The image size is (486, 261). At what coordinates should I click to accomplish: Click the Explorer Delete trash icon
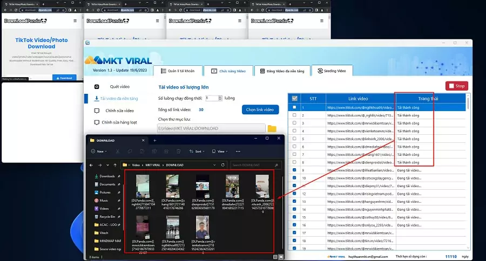pyautogui.click(x=179, y=152)
